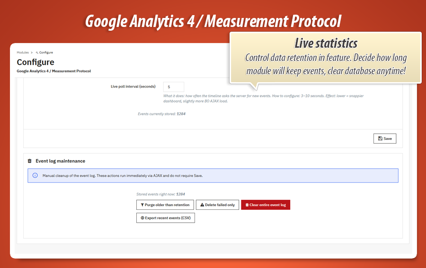Click the wrench icon in breadcrumb
The width and height of the screenshot is (426, 268).
(x=37, y=52)
